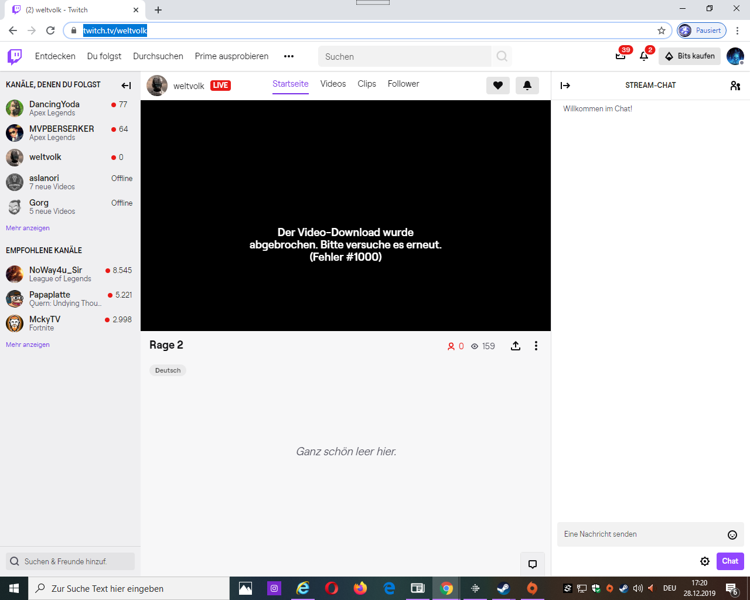Image resolution: width=750 pixels, height=600 pixels.
Task: Open Papaplatte recommended channel
Action: [70, 299]
